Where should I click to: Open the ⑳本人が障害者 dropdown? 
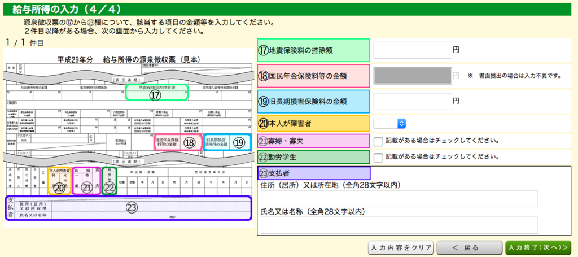tap(389, 124)
